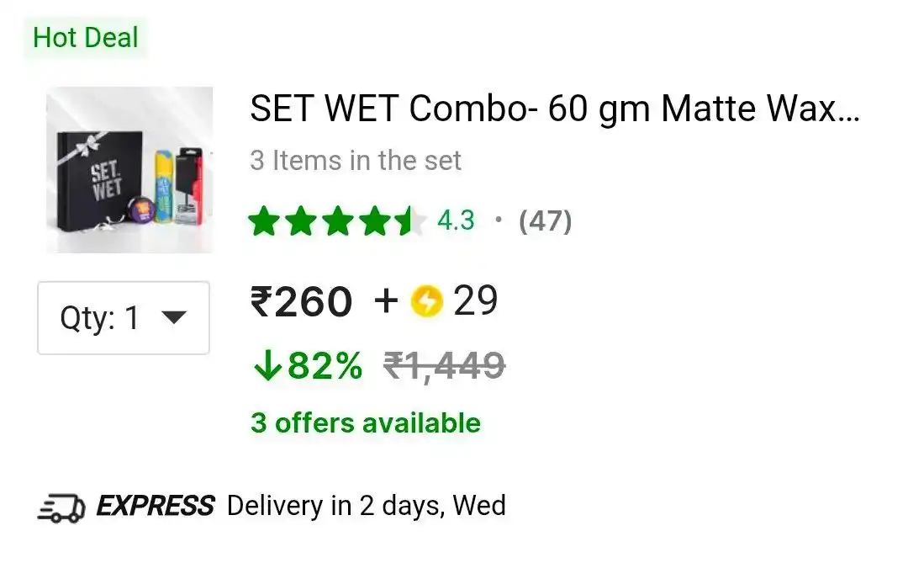This screenshot has height=563, width=908.
Task: Tap the yellow SuperCoin lightning icon
Action: point(427,301)
